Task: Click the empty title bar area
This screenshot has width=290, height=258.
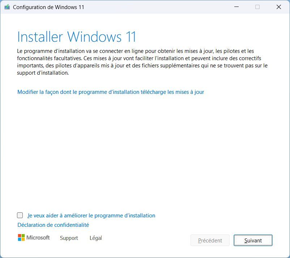Action: (x=155, y=7)
